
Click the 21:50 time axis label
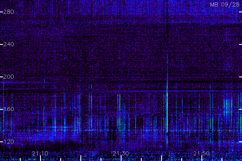202,153
